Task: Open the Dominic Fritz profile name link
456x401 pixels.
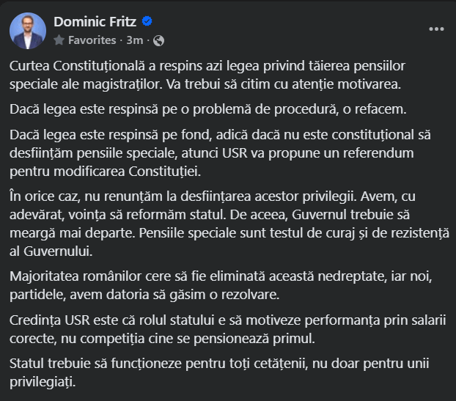Action: [95, 22]
